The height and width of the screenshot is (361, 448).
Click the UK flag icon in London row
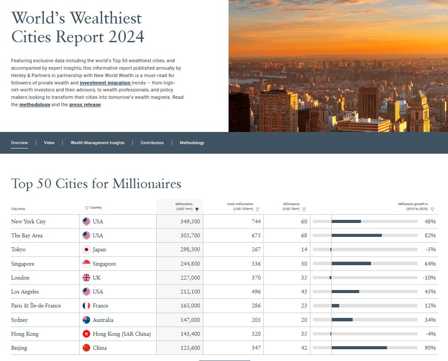click(x=87, y=278)
